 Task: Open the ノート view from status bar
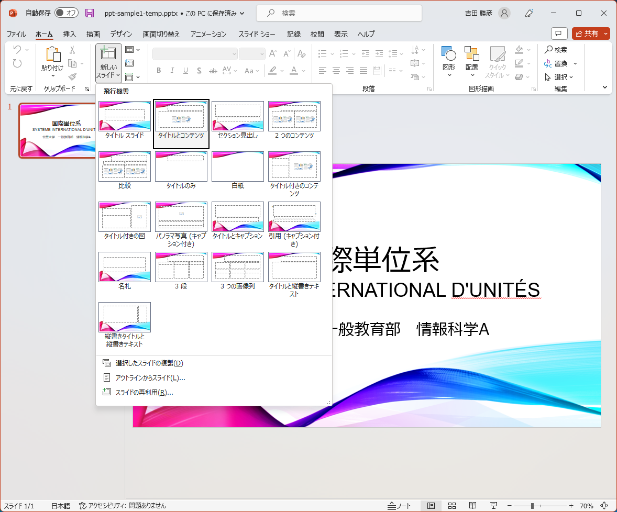pyautogui.click(x=400, y=506)
